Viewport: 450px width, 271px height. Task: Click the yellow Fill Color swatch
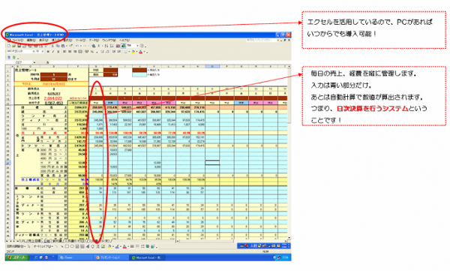click(133, 52)
